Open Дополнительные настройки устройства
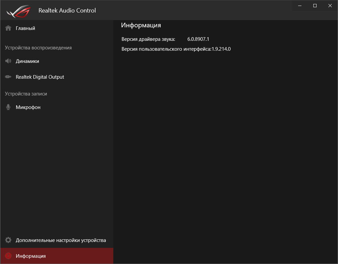Screen dimensions: 338x264 pyautogui.click(x=61, y=240)
